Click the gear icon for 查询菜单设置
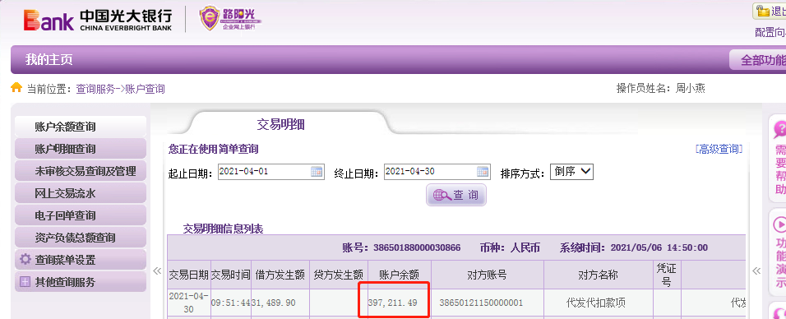 (25, 260)
